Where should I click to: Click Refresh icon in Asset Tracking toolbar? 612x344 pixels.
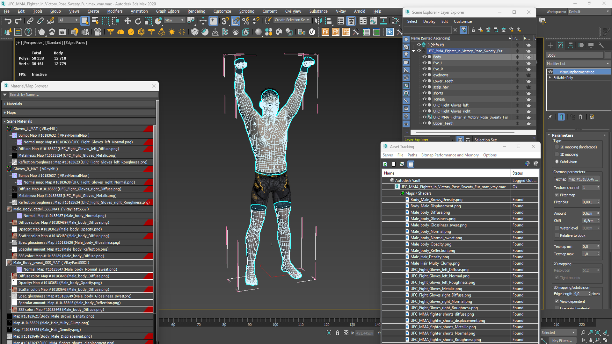[385, 164]
